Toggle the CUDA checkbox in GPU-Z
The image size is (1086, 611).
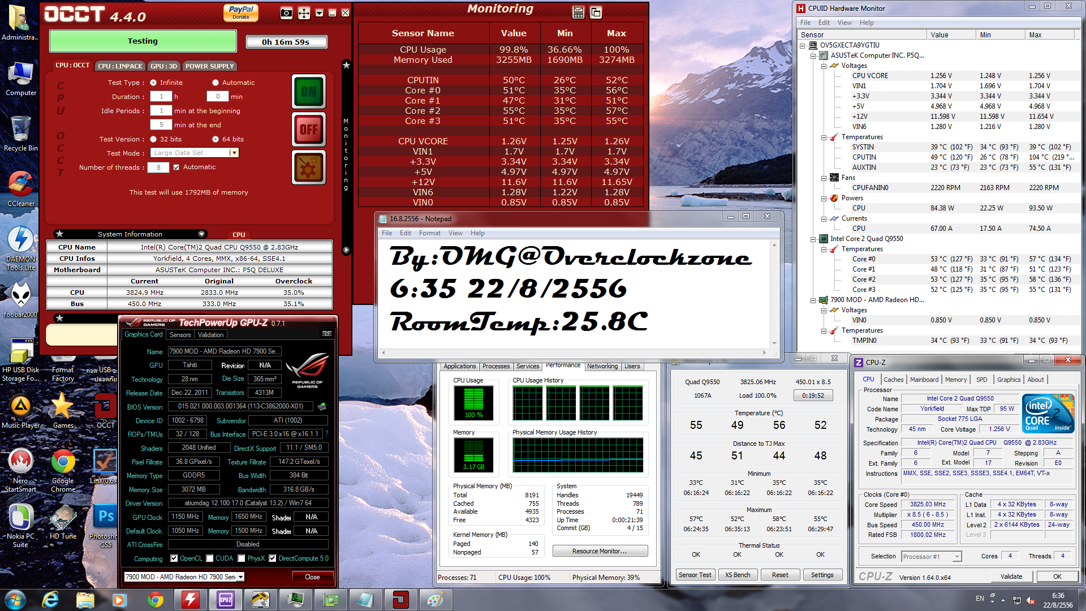(210, 558)
